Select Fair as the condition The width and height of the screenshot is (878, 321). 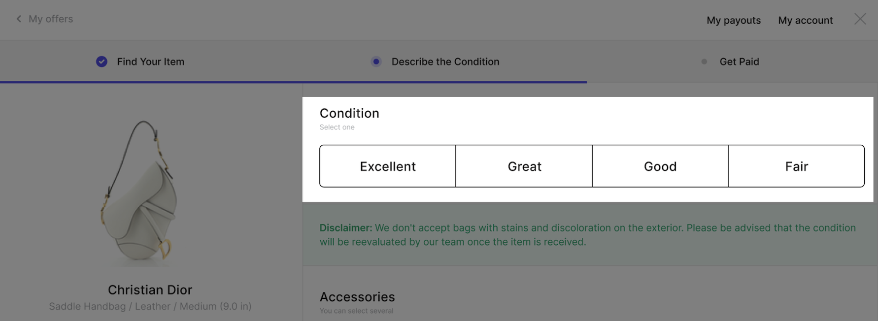[796, 166]
